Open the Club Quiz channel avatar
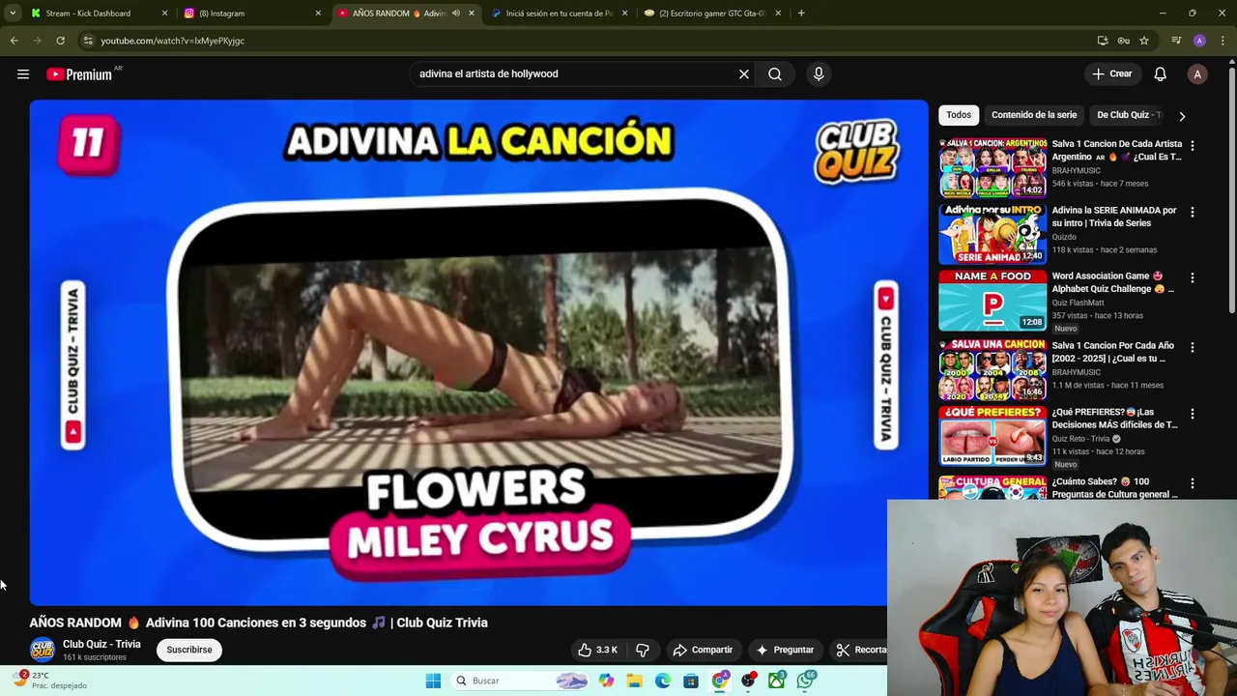 43,650
